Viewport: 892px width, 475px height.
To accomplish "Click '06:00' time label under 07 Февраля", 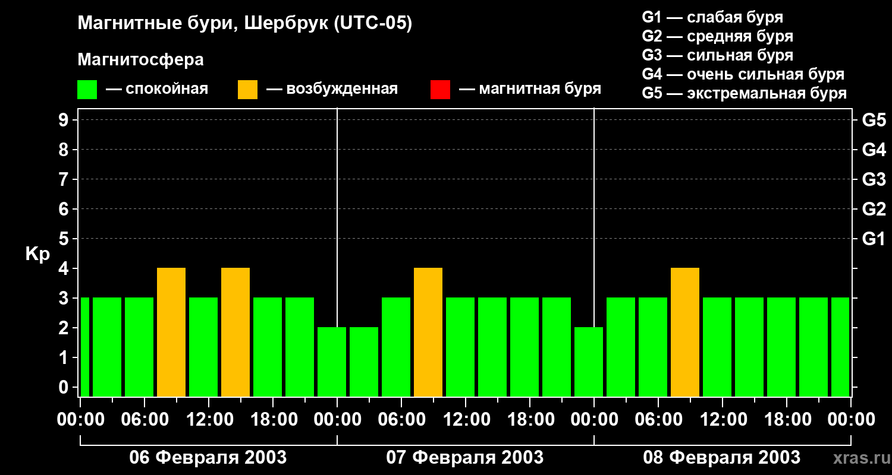I will point(401,420).
